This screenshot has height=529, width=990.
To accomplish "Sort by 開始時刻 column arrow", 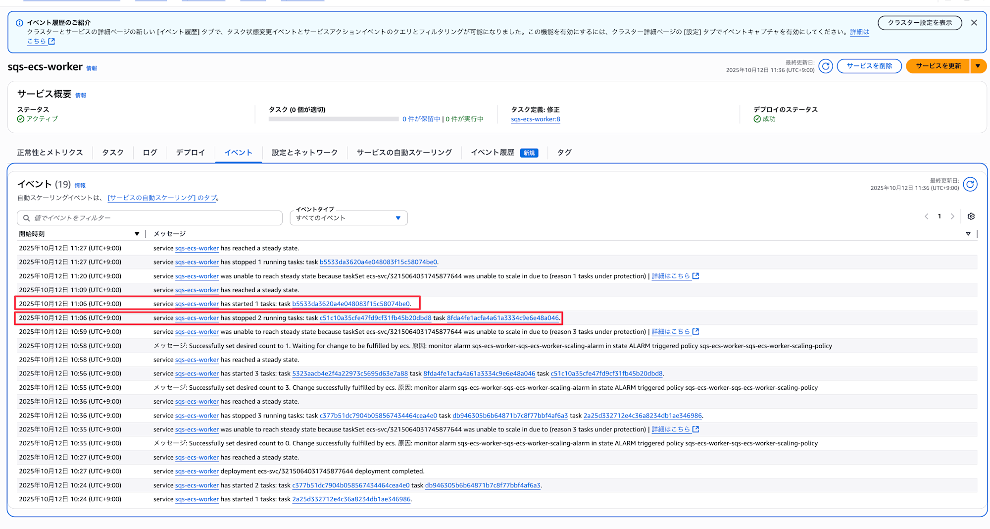I will [x=137, y=234].
